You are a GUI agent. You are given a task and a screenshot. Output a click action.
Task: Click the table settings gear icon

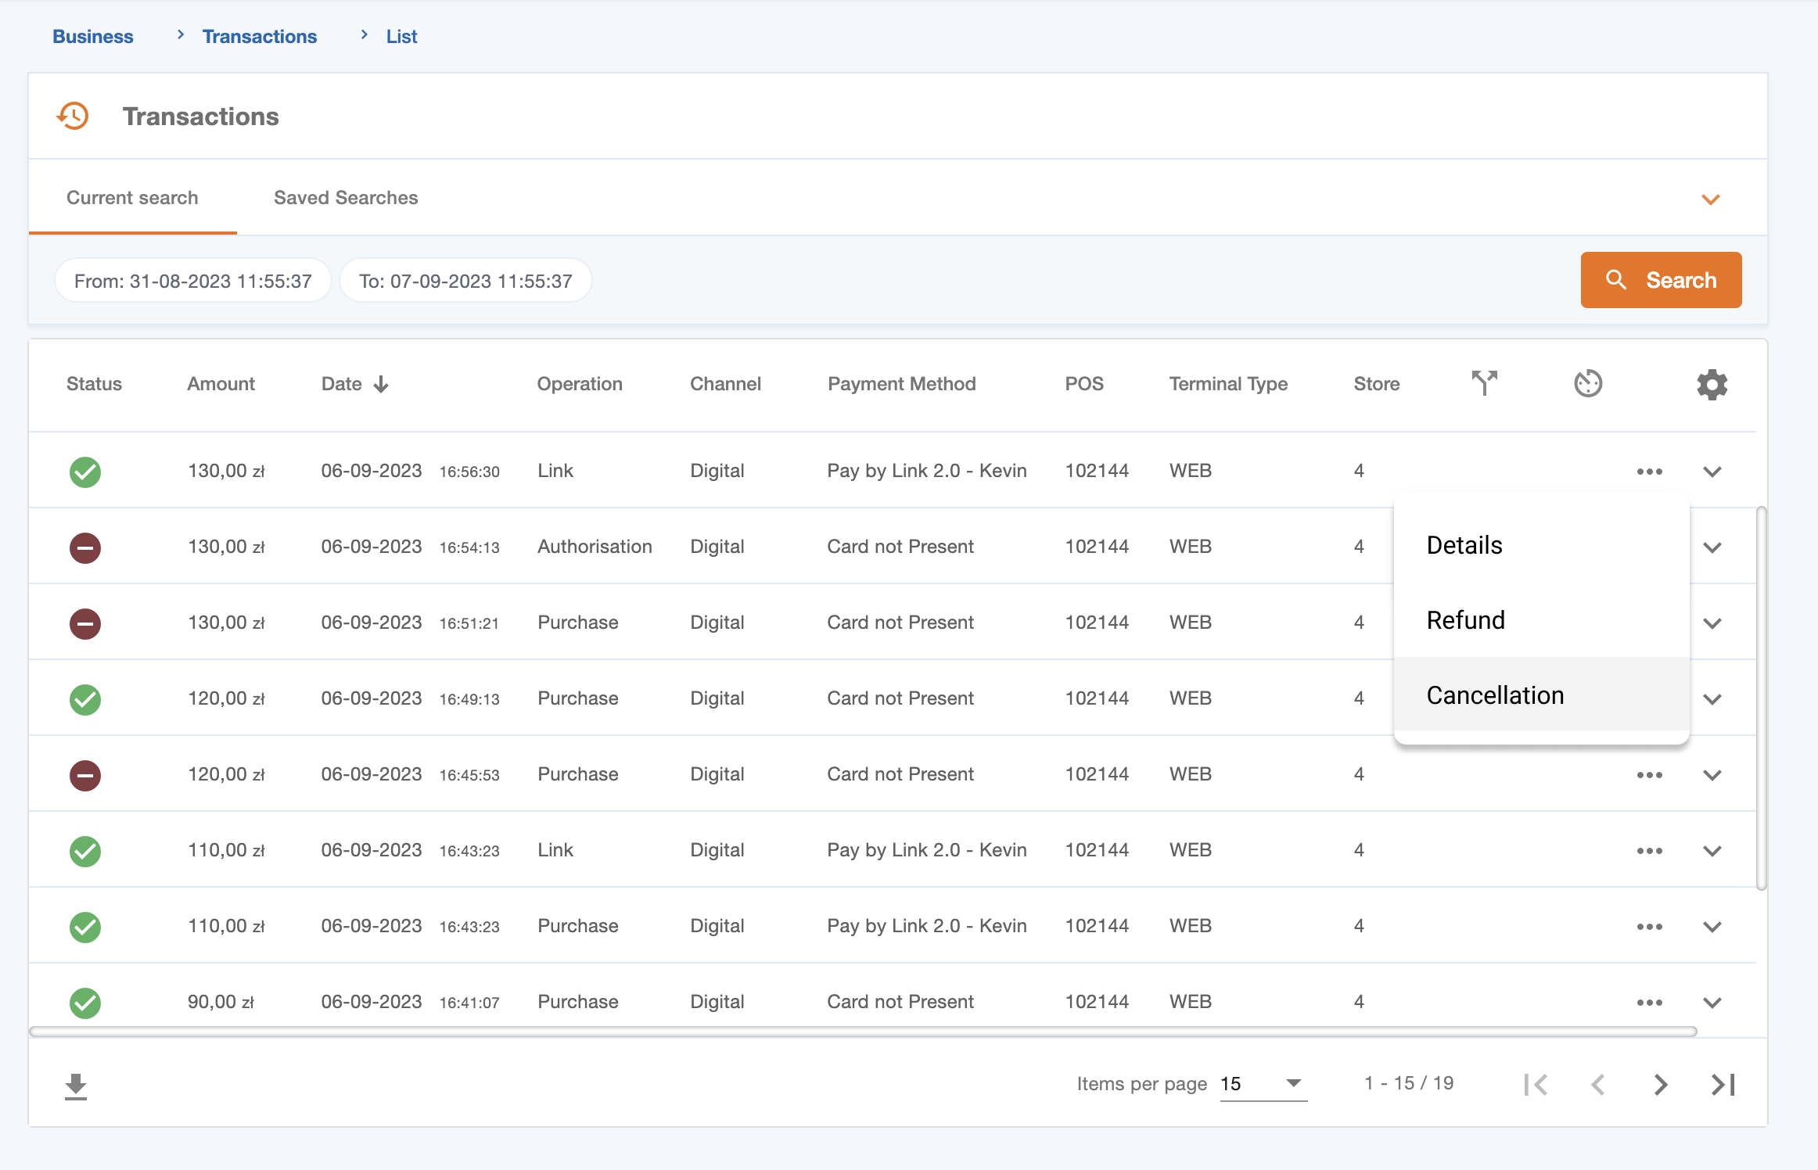click(1712, 384)
